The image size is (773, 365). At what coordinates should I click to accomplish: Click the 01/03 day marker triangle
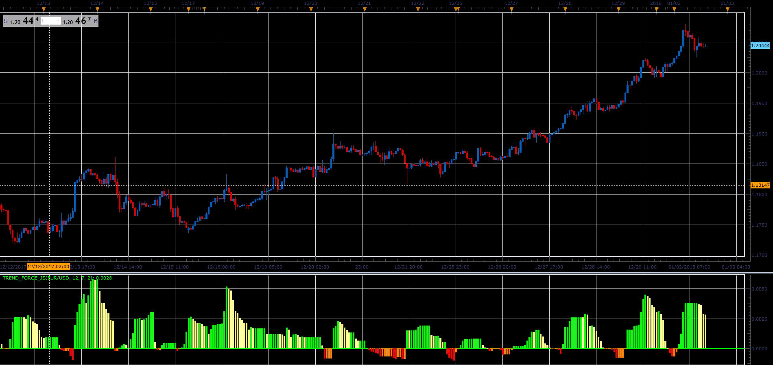728,9
